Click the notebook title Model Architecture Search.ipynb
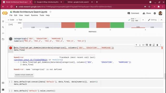166x93 pixels. [30, 12]
